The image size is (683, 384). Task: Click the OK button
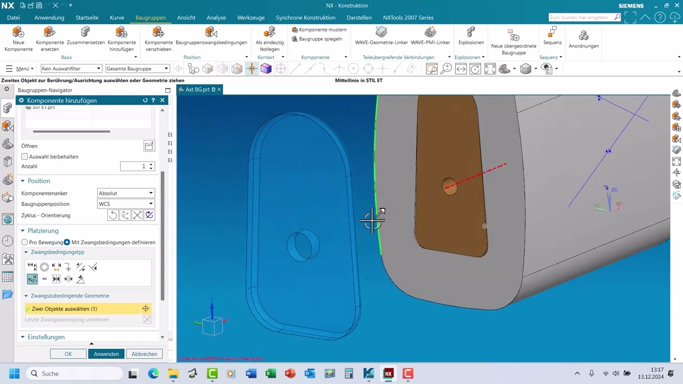(x=68, y=354)
